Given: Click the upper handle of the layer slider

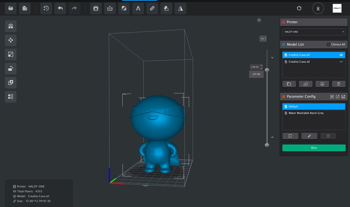Looking at the screenshot, I should [267, 70].
